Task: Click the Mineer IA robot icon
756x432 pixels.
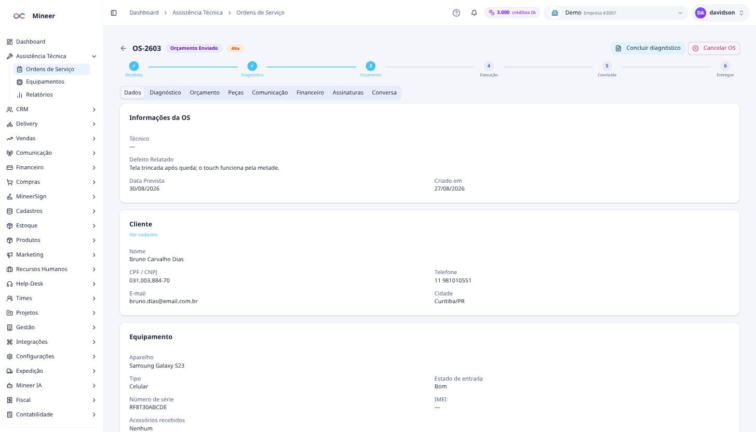Action: [x=10, y=385]
